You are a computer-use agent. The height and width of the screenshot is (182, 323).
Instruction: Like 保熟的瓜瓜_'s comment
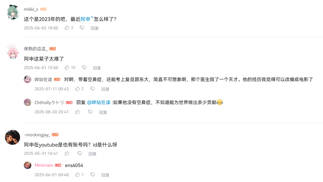(x=67, y=68)
